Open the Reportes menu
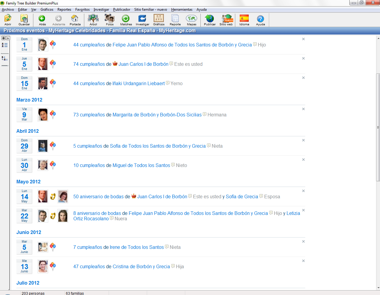 64,10
